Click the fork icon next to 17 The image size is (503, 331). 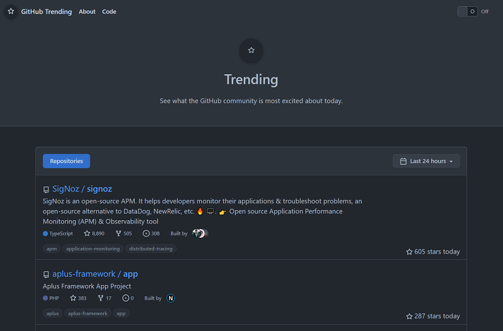[x=101, y=298]
